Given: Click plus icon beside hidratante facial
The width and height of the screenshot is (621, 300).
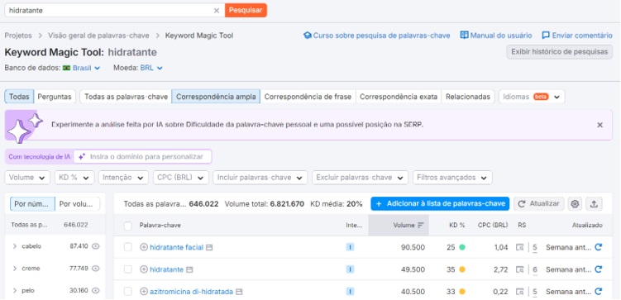Looking at the screenshot, I should (144, 247).
